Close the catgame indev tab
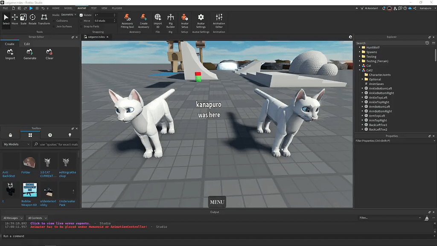Screen dimensions: 437x246 coord(107,37)
